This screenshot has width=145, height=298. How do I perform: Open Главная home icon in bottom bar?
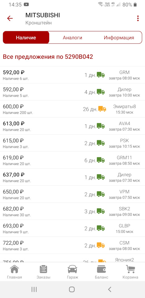pyautogui.click(x=15, y=269)
